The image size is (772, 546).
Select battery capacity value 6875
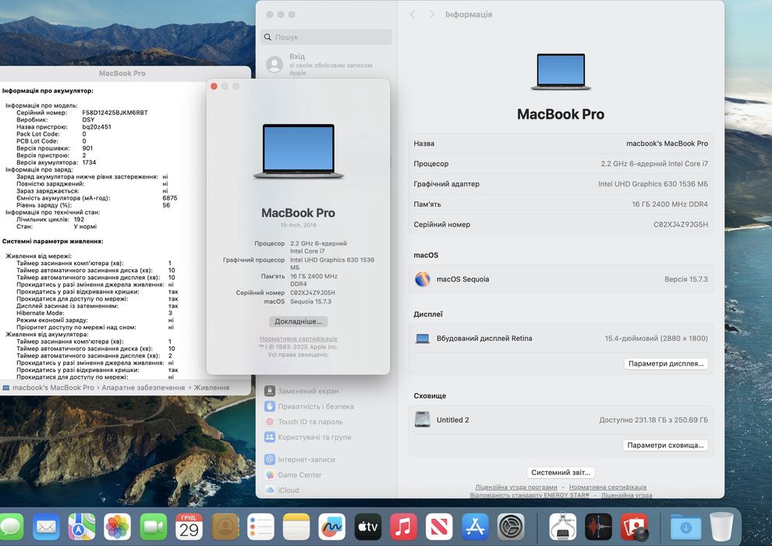coord(170,198)
